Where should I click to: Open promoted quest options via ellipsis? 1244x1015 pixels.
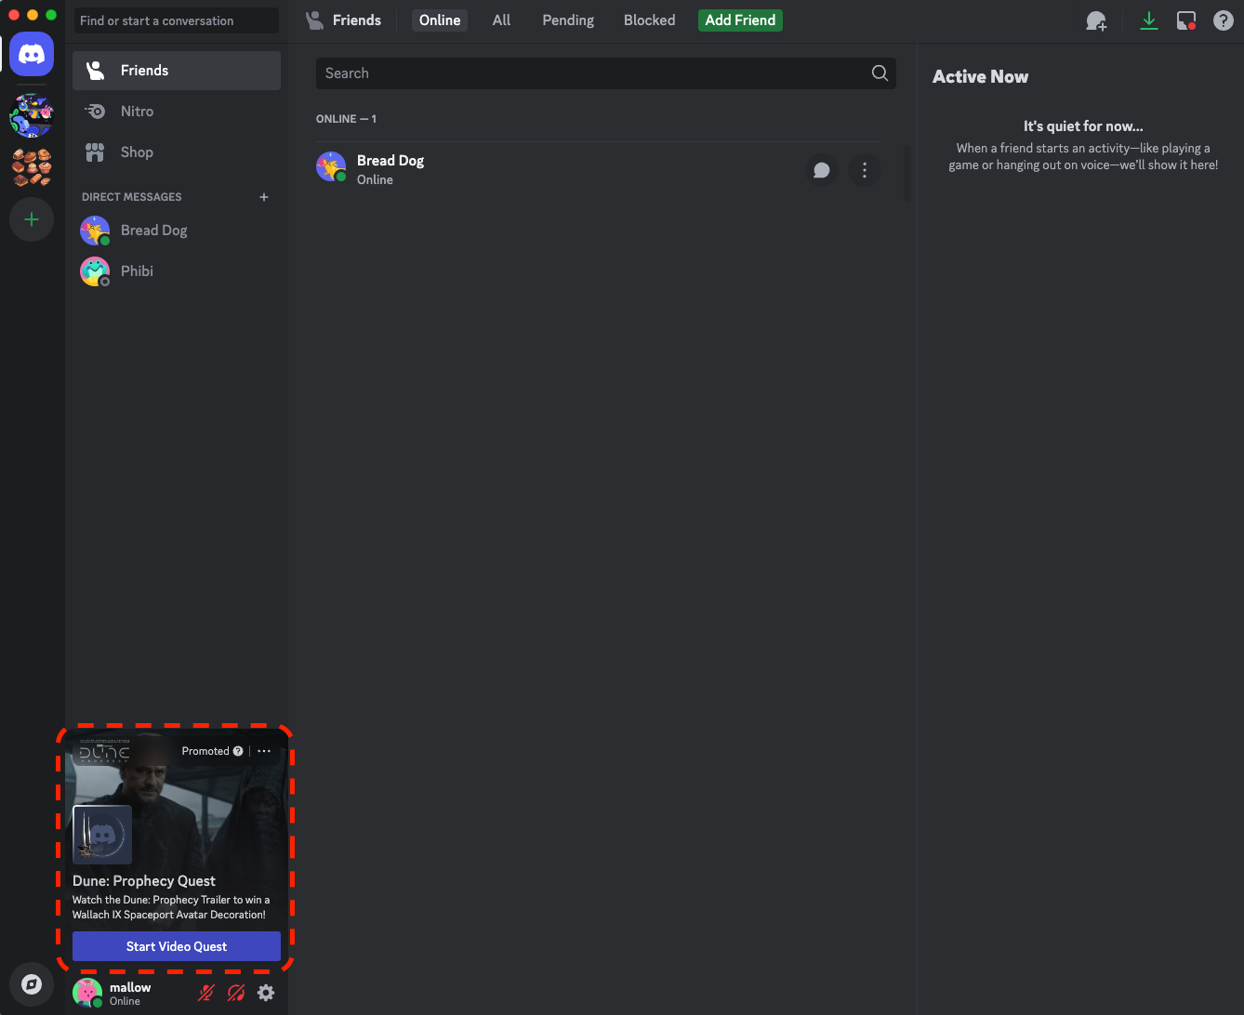pos(264,750)
